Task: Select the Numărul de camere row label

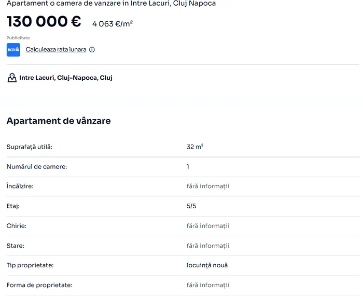Action: pos(37,166)
